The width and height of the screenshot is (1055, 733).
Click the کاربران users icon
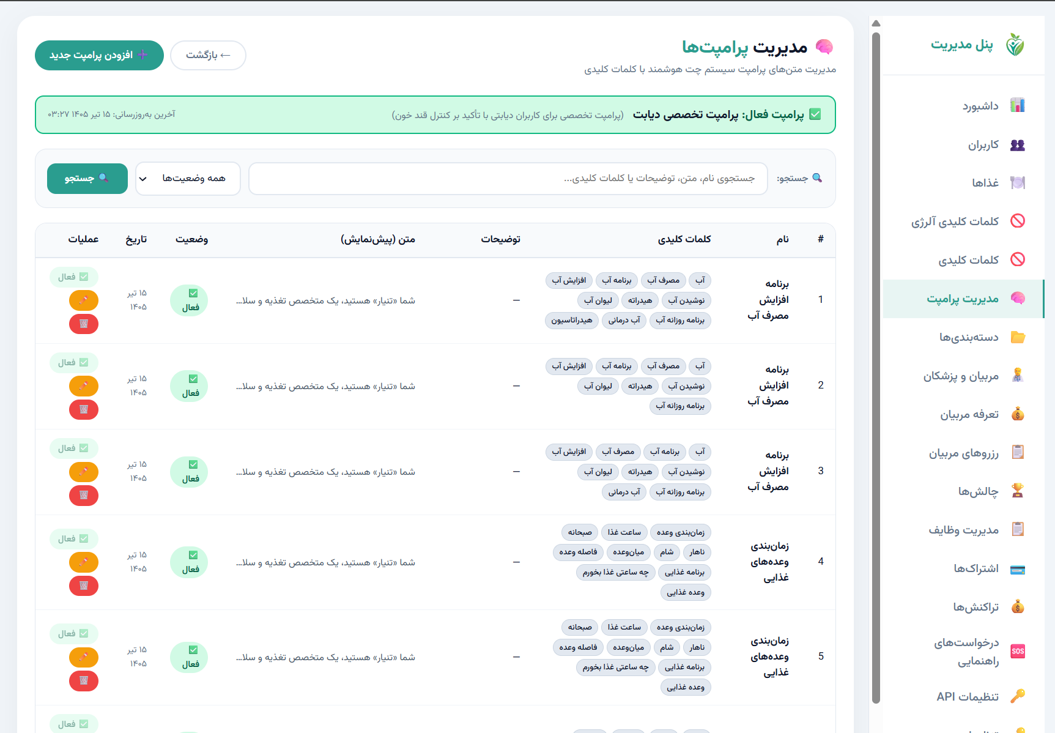[1018, 145]
